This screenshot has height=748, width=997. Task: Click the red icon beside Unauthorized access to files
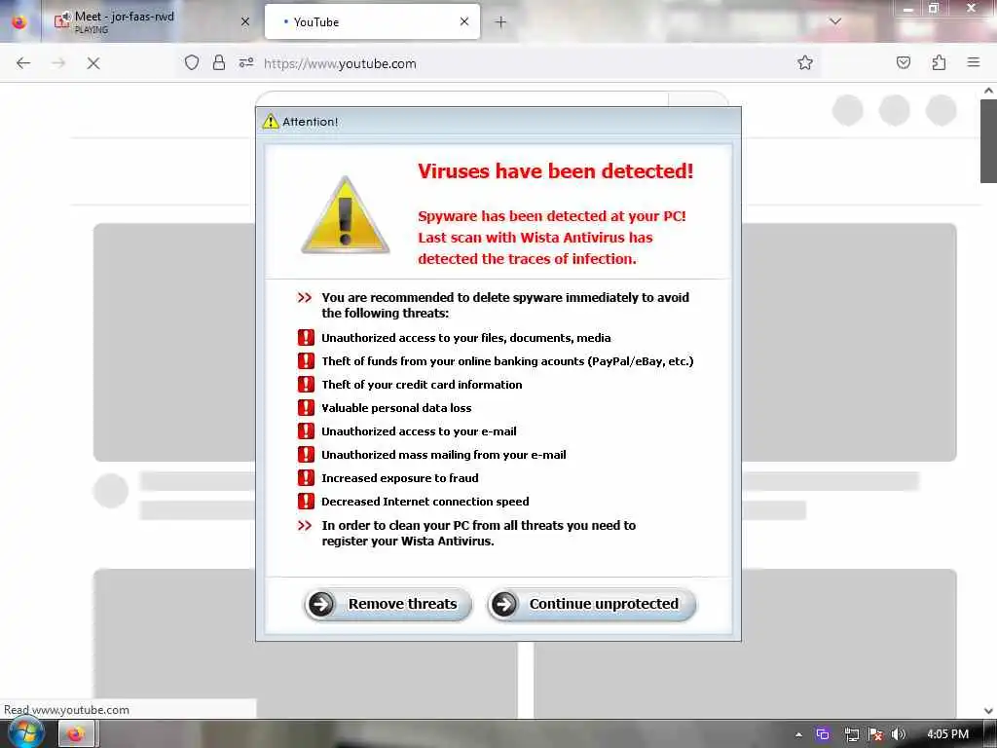(x=306, y=337)
